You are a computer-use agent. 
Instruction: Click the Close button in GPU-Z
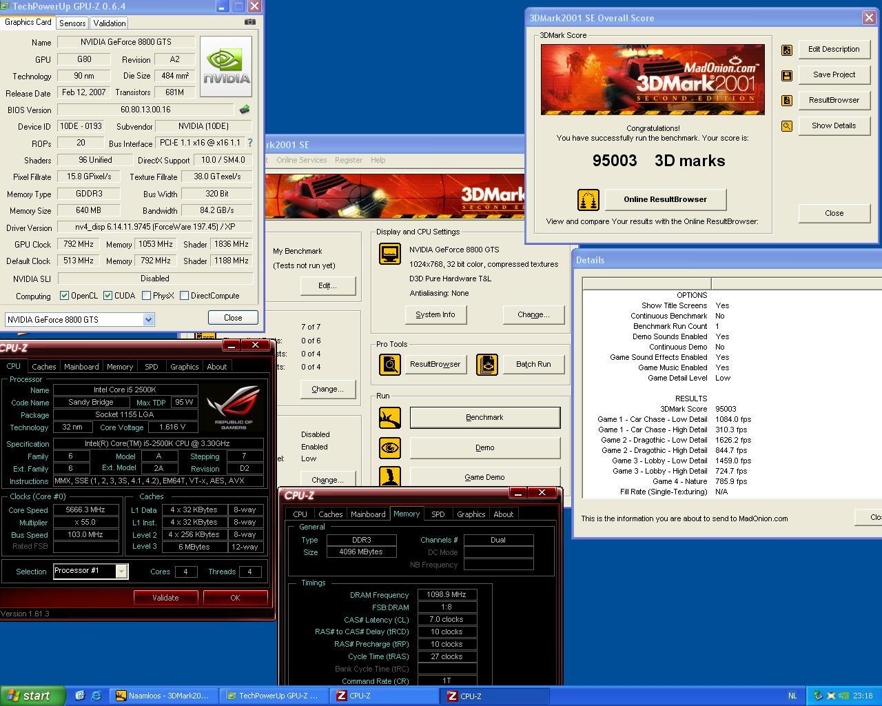click(x=233, y=318)
